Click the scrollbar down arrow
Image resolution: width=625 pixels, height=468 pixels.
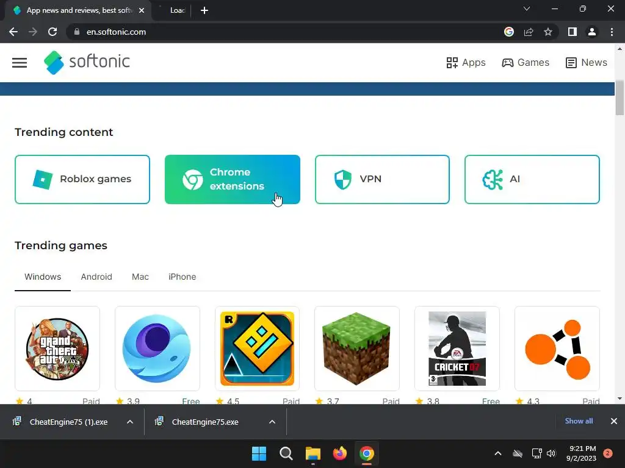(620, 399)
